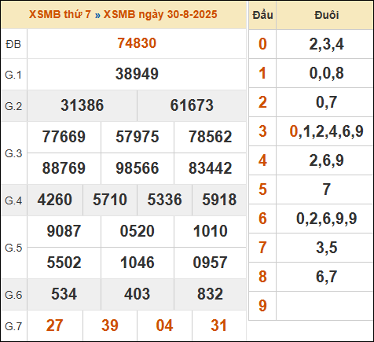Click the G.7 row label
The height and width of the screenshot is (342, 374).
13,326
